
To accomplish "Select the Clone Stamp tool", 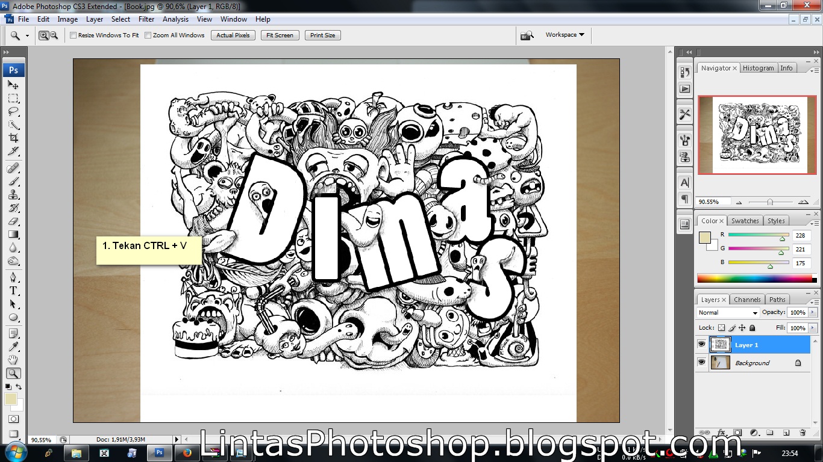I will point(13,194).
